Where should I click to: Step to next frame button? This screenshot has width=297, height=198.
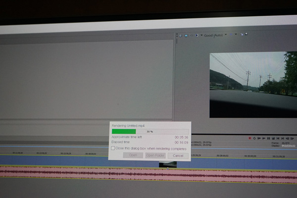292,139
